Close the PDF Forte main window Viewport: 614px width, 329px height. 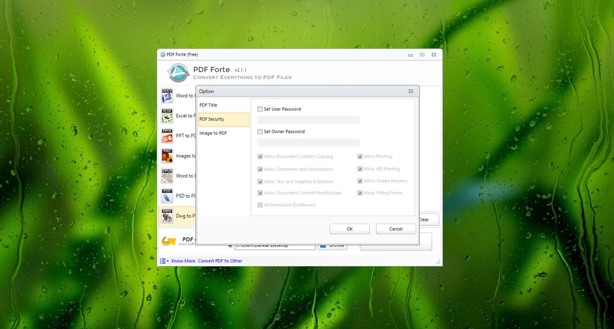click(434, 55)
